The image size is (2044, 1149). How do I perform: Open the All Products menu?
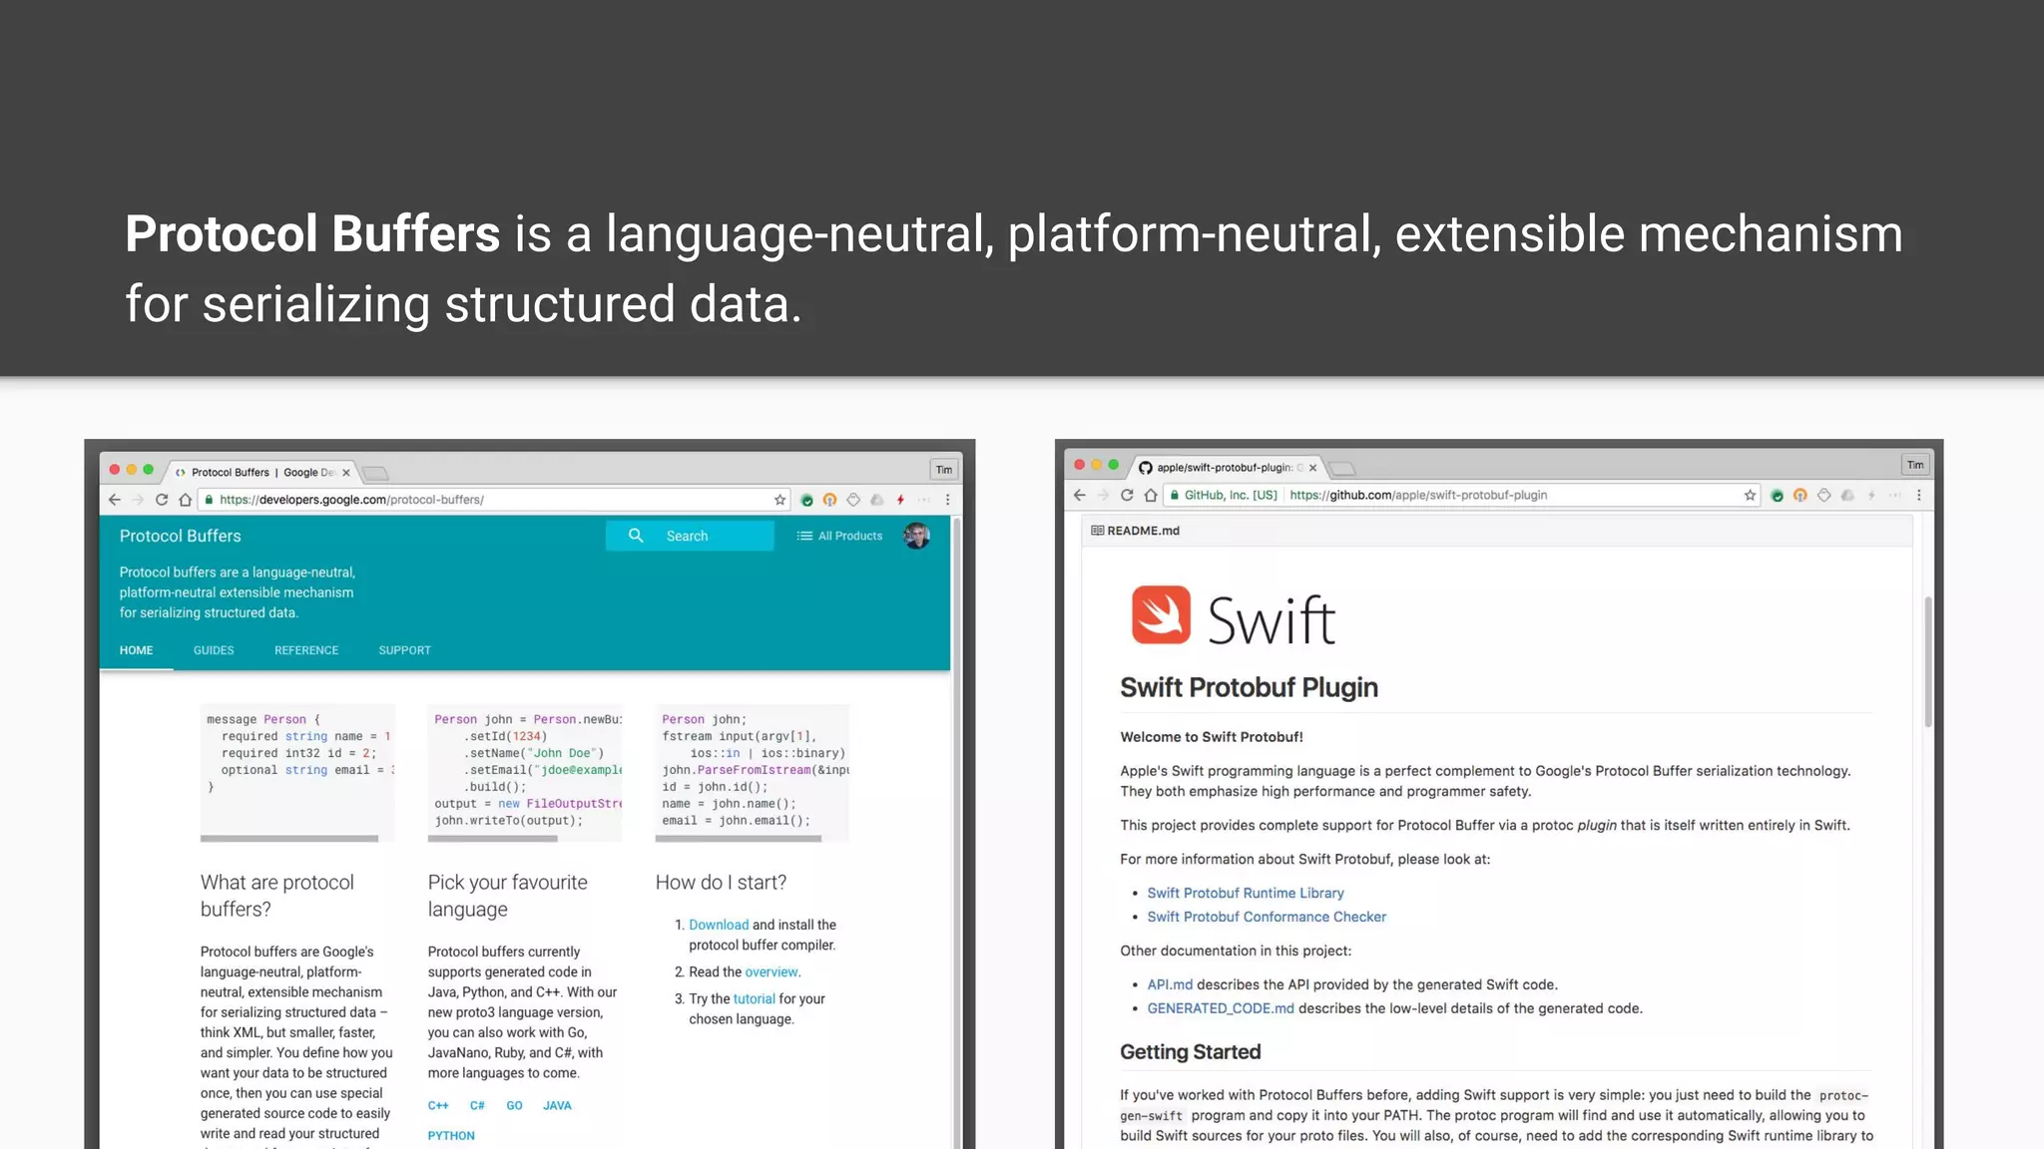[839, 536]
